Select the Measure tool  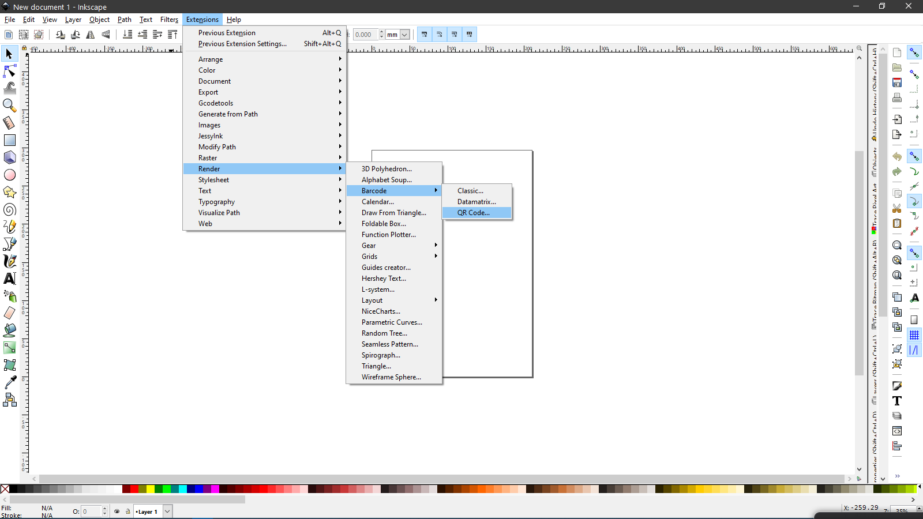tap(9, 123)
